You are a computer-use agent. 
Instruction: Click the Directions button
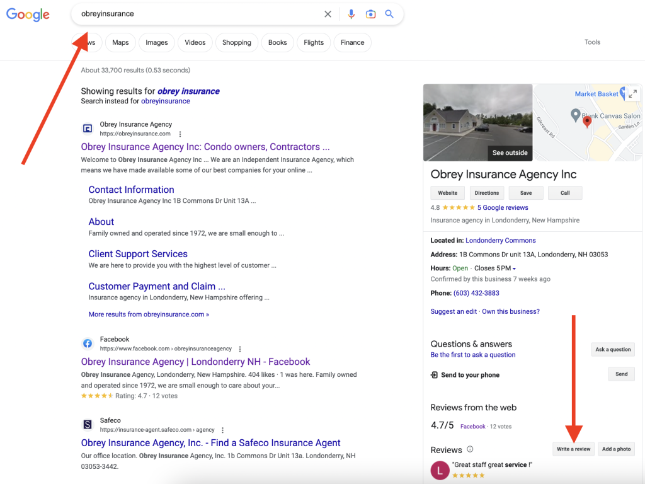pyautogui.click(x=487, y=193)
